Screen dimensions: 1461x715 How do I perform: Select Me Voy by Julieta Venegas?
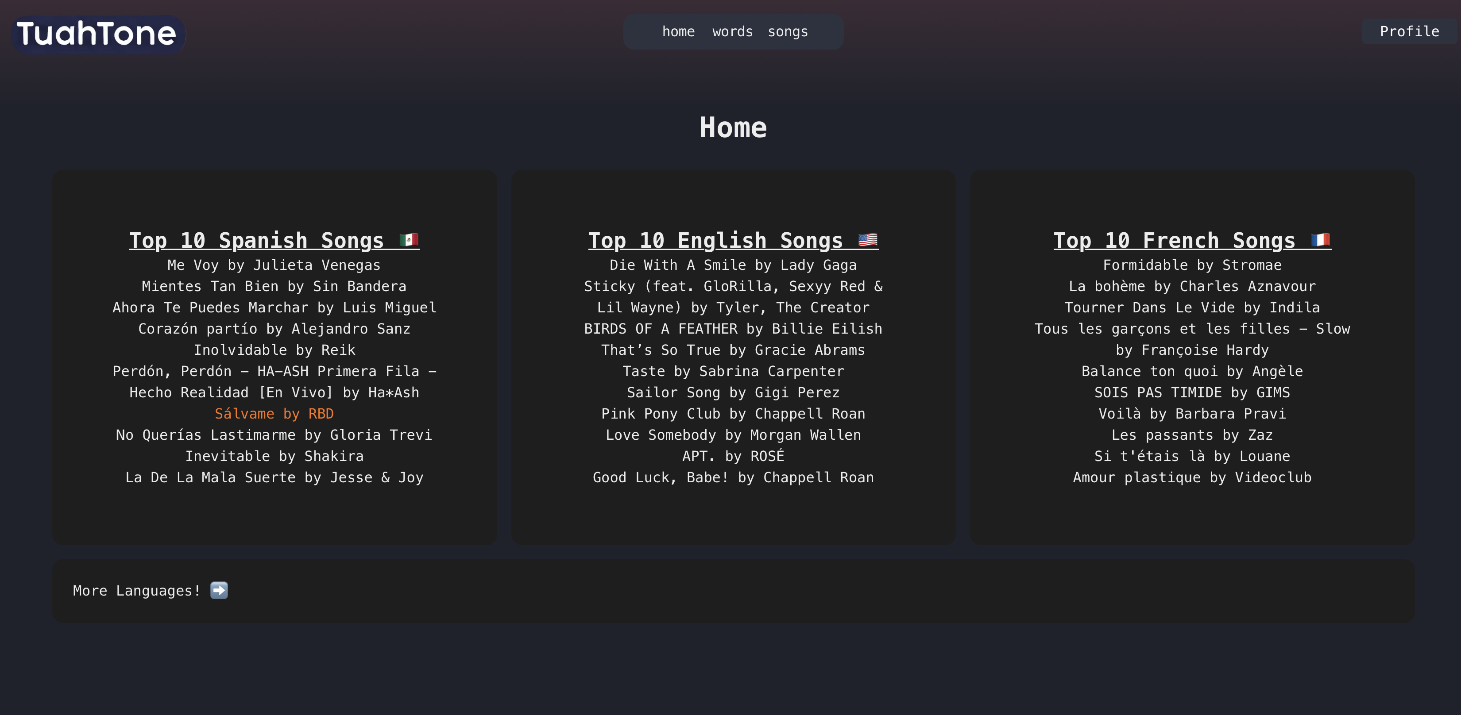click(274, 265)
